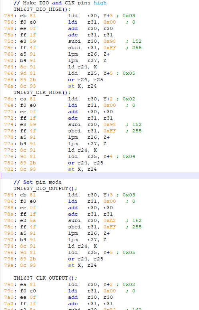Click the add mnemonic at address 788
The width and height of the screenshot is (199, 310).
coord(73,208)
